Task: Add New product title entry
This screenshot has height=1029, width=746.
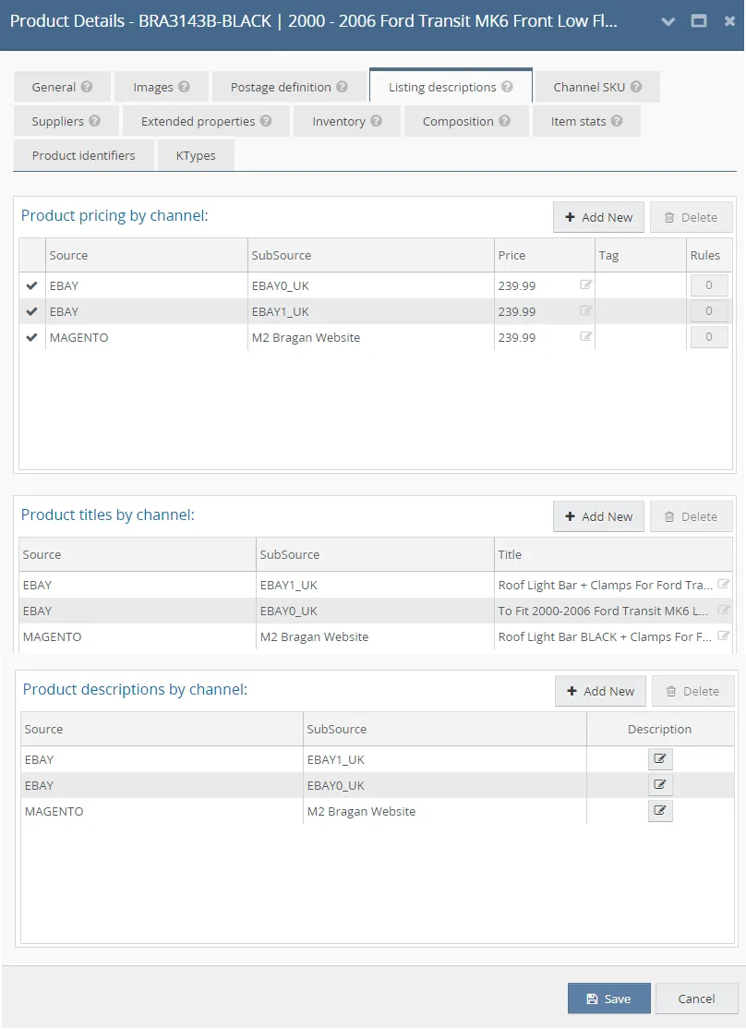Action: 598,516
